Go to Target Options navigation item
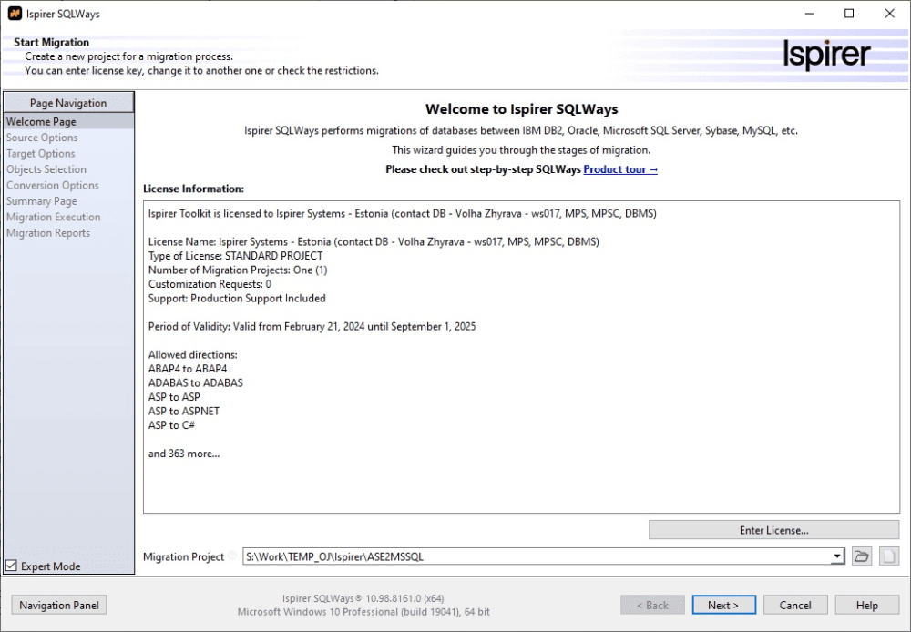Screen dimensions: 911x632 click(41, 153)
